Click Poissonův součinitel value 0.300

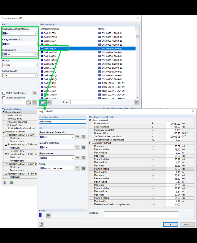(x=173, y=130)
